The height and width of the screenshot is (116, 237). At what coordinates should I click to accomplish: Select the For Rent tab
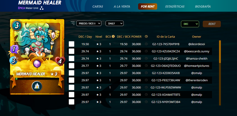click(x=148, y=6)
